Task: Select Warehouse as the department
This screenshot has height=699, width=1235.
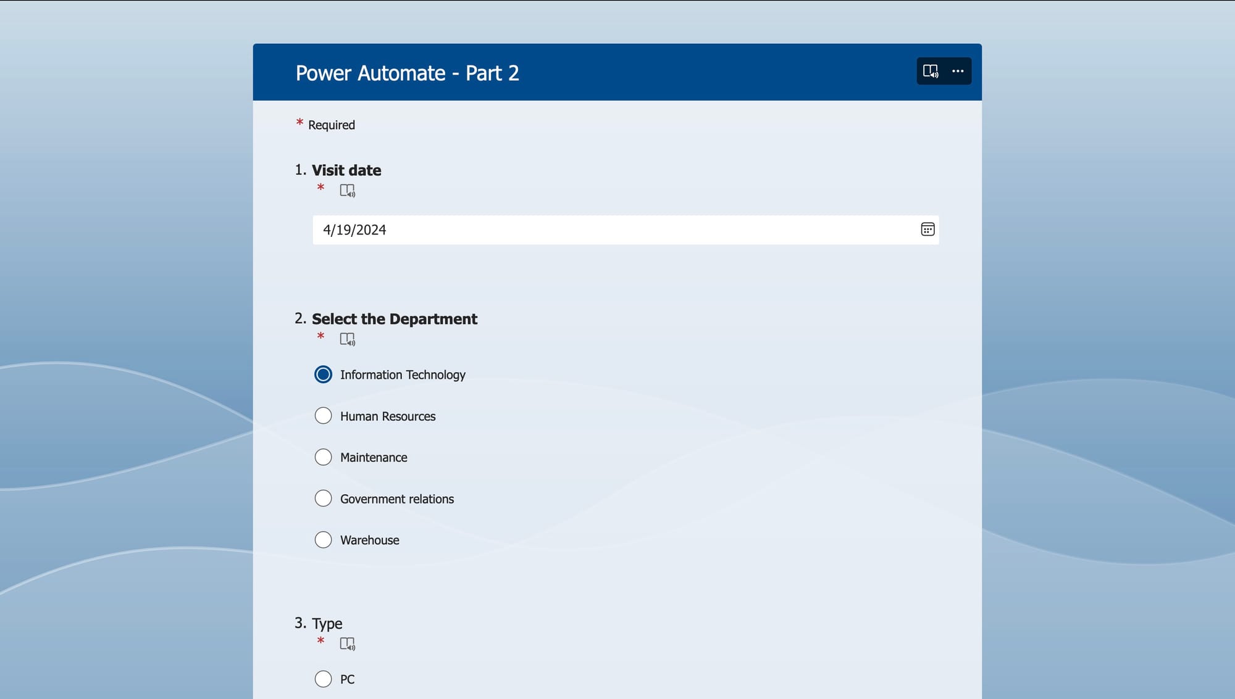Action: [323, 540]
